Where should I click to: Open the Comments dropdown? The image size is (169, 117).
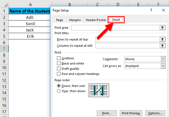163,59
